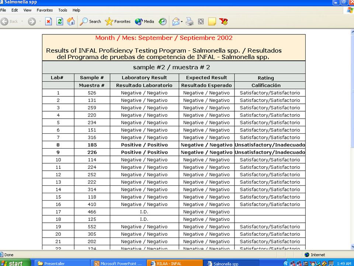Screen dimensions: 354x266
Task: Click sample number 552 cell
Action: tap(92, 226)
